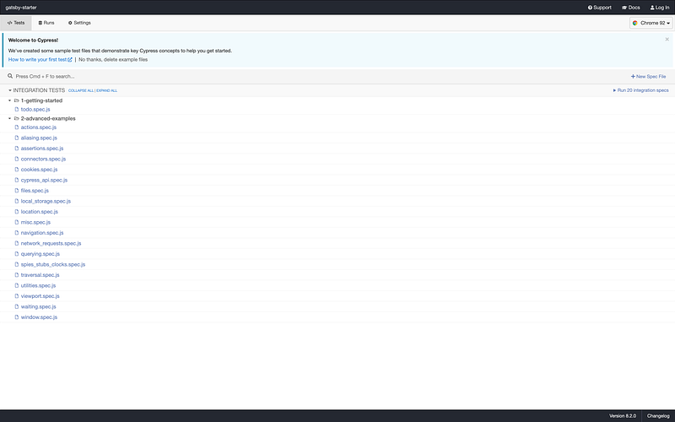This screenshot has height=422, width=675.
Task: Click the Support link in header
Action: [x=600, y=8]
